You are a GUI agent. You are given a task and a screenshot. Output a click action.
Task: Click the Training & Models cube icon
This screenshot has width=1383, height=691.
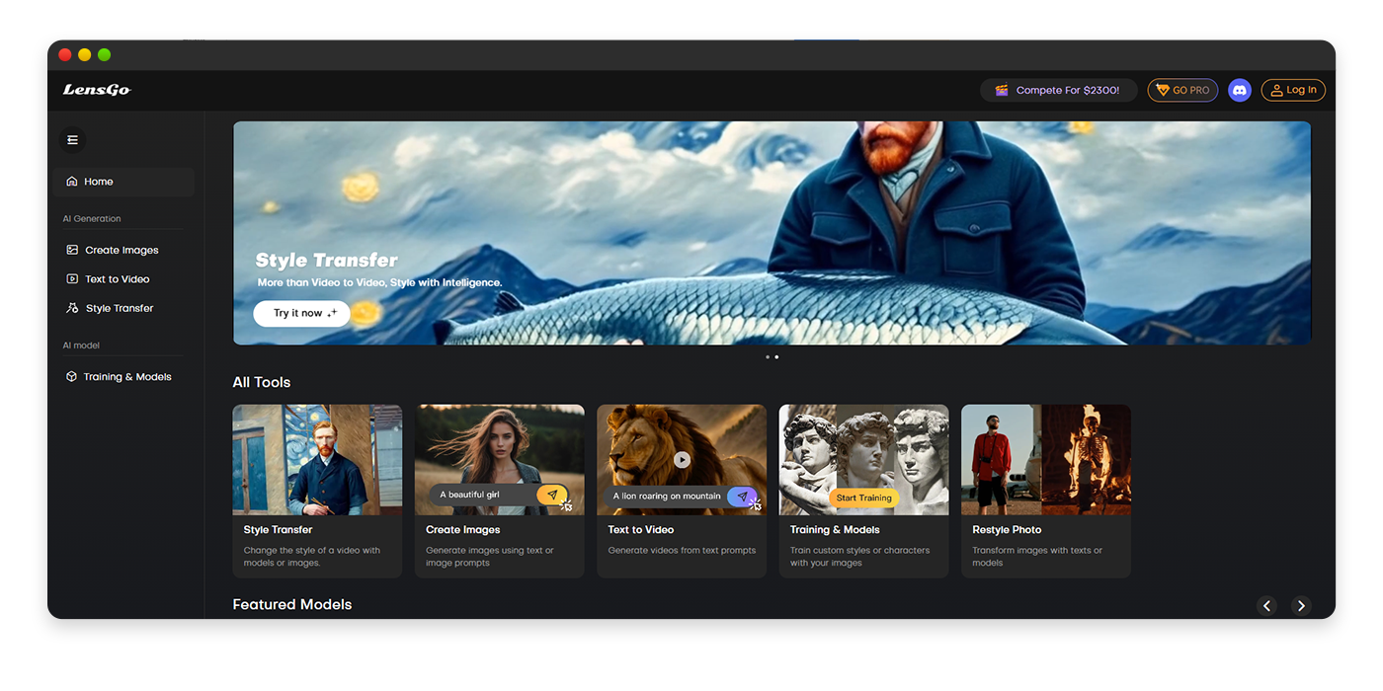click(x=72, y=376)
